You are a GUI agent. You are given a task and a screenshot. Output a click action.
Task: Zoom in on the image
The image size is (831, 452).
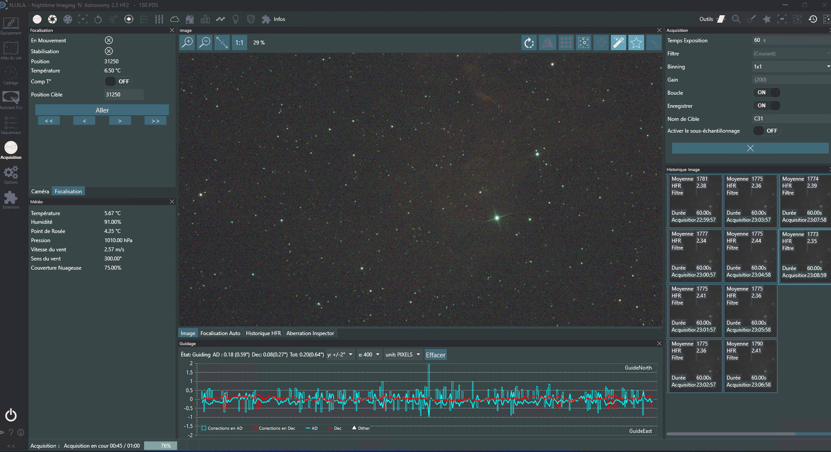(187, 42)
